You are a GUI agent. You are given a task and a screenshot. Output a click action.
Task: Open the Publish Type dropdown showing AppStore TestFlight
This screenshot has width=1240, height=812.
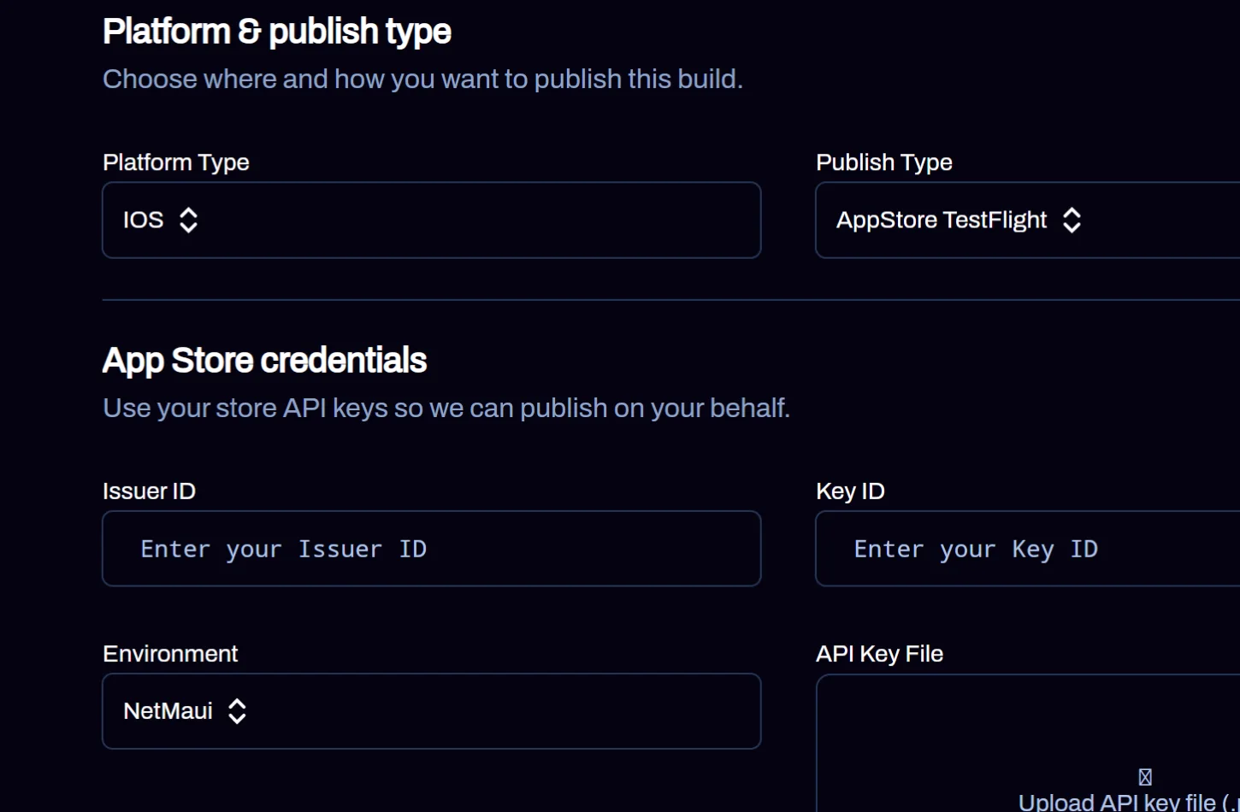(1028, 220)
